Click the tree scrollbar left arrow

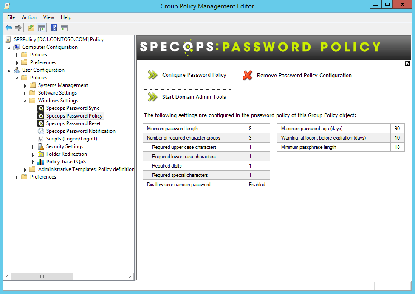[7, 276]
